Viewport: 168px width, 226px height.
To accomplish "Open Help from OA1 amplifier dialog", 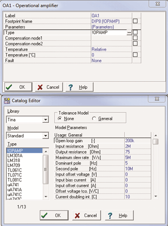I will (x=80, y=87).
